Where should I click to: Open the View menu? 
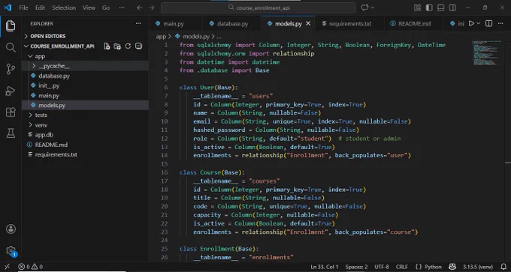89,7
